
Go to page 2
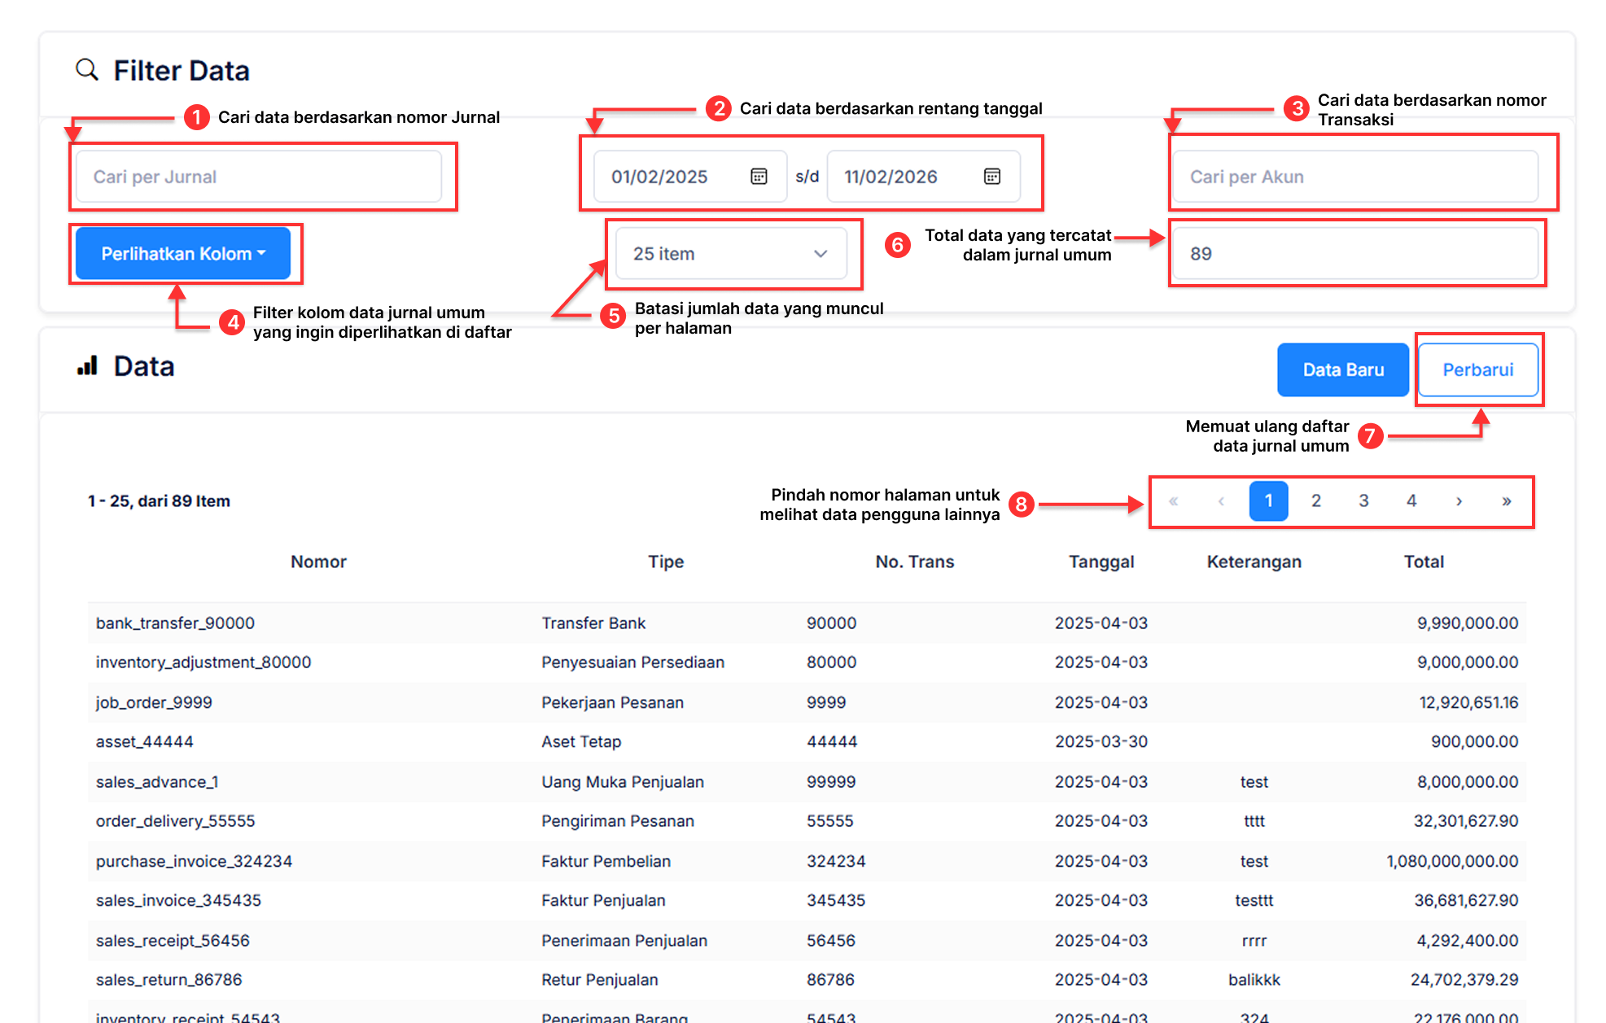1315,501
